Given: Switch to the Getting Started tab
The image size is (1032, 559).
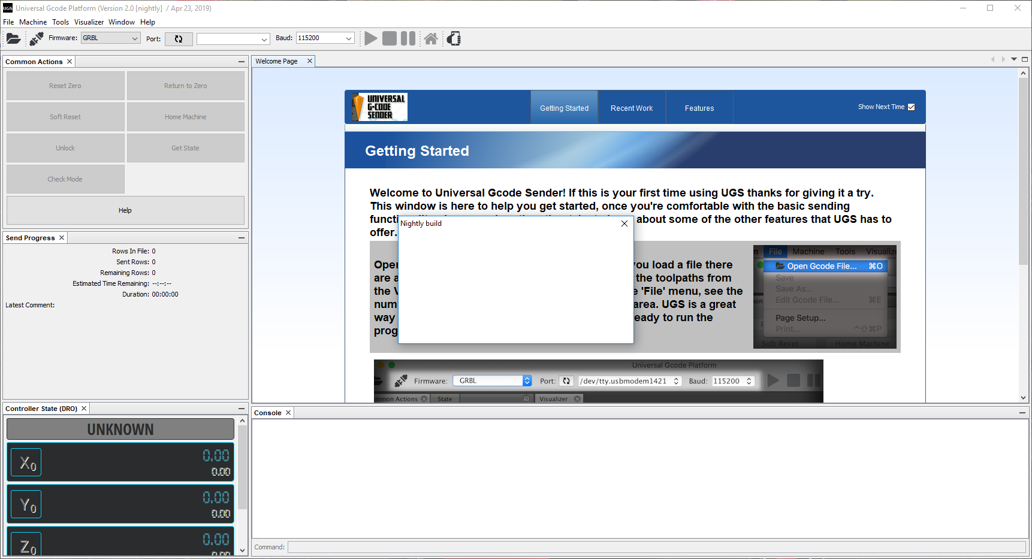Looking at the screenshot, I should pyautogui.click(x=564, y=108).
